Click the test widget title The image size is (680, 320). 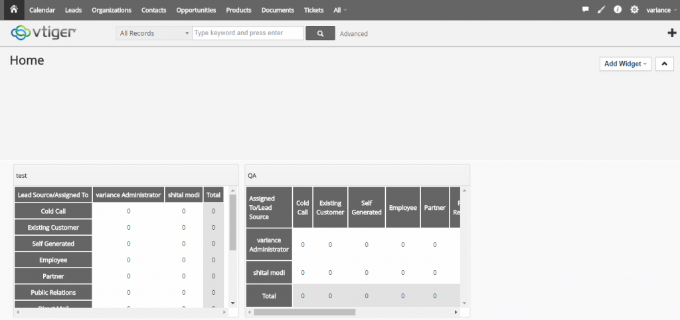(x=22, y=176)
